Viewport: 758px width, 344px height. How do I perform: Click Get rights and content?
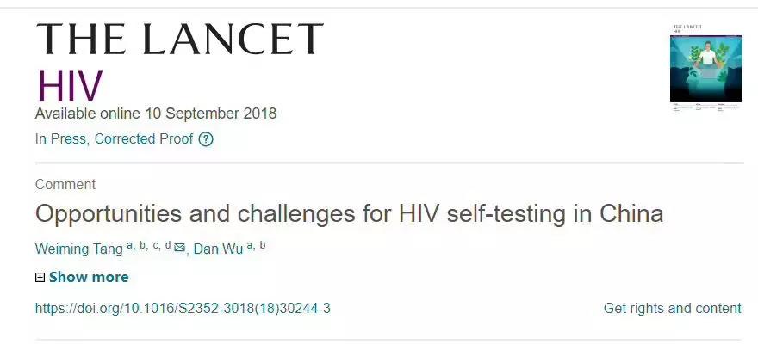point(672,308)
